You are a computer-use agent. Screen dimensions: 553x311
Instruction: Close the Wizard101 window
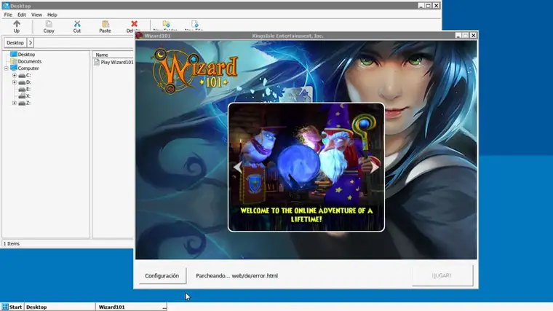(x=473, y=35)
